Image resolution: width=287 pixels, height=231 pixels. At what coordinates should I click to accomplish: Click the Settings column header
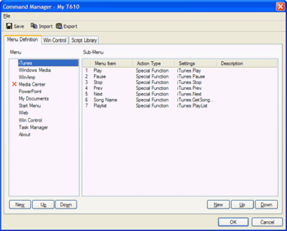click(x=187, y=64)
